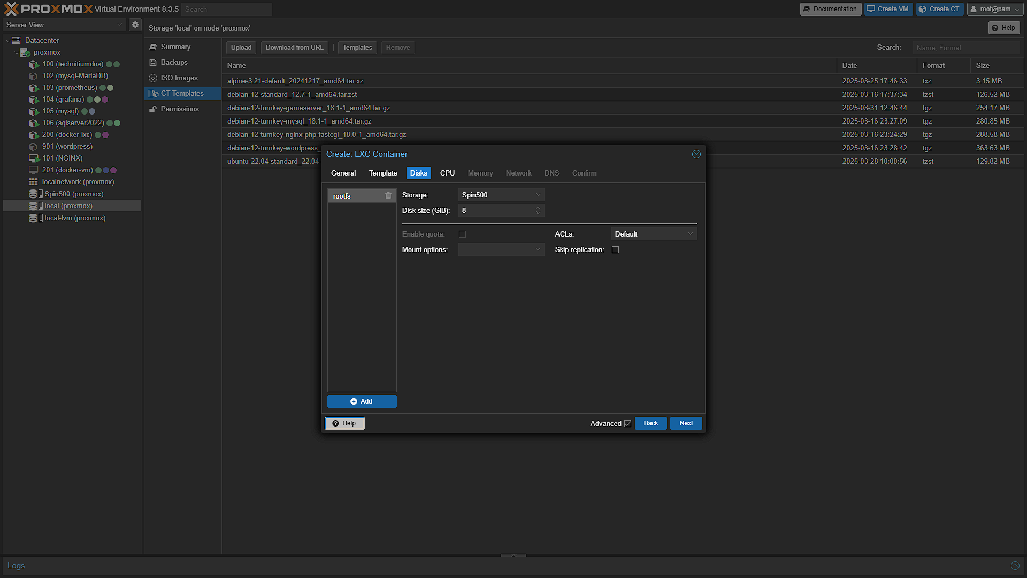
Task: Switch to the Template tab
Action: [x=383, y=173]
